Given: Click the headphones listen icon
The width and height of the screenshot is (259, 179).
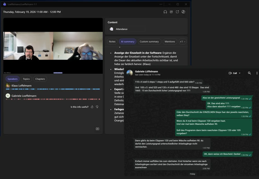Looking at the screenshot, I should tap(165, 12).
